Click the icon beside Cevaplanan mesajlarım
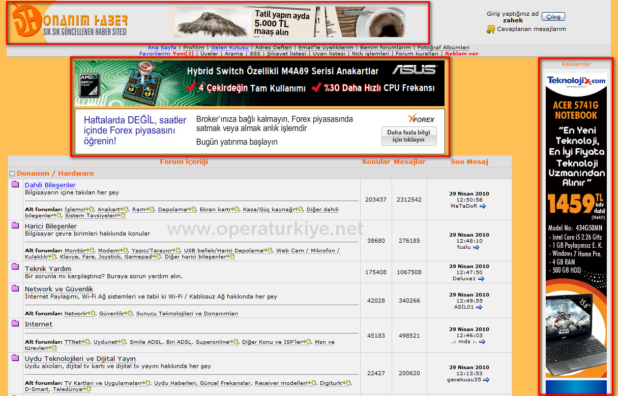Viewport: 618px width, 396px height. [x=491, y=29]
